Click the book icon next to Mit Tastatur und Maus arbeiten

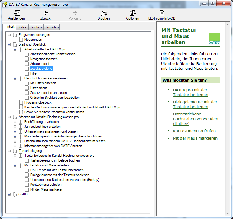21,165
